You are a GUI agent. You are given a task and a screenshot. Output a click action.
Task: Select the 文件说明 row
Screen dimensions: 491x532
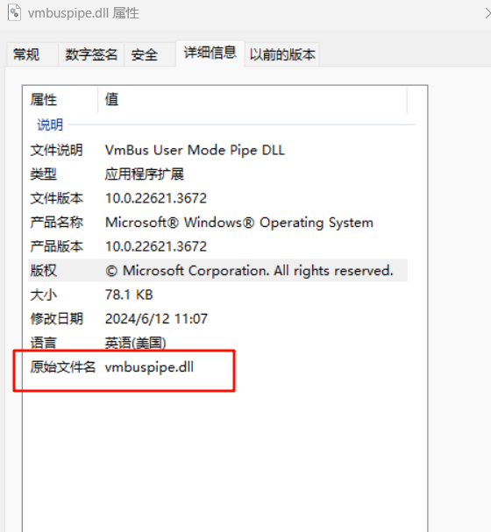tap(217, 150)
